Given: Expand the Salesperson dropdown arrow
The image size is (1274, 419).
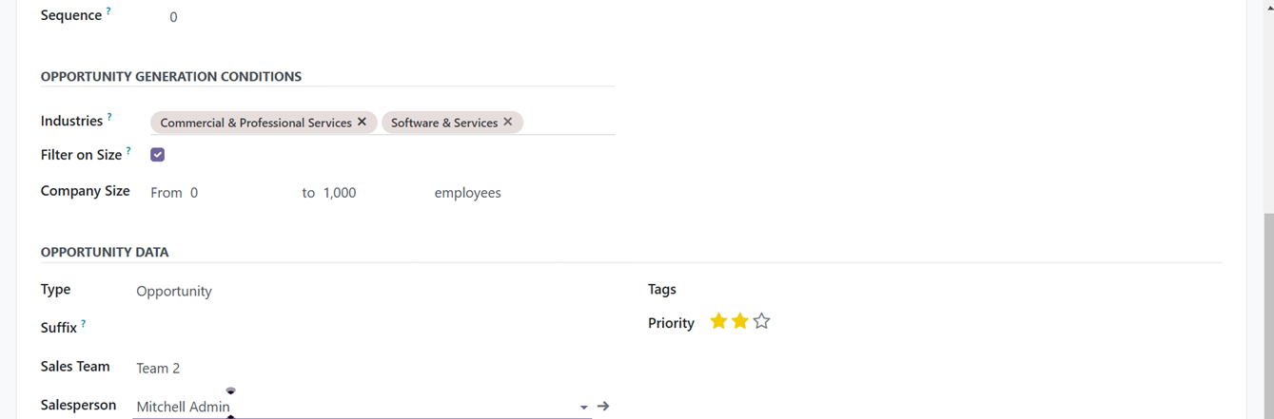Looking at the screenshot, I should pyautogui.click(x=583, y=408).
